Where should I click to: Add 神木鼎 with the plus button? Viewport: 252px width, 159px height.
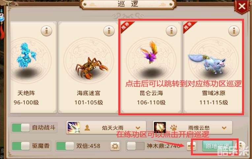click(191, 146)
